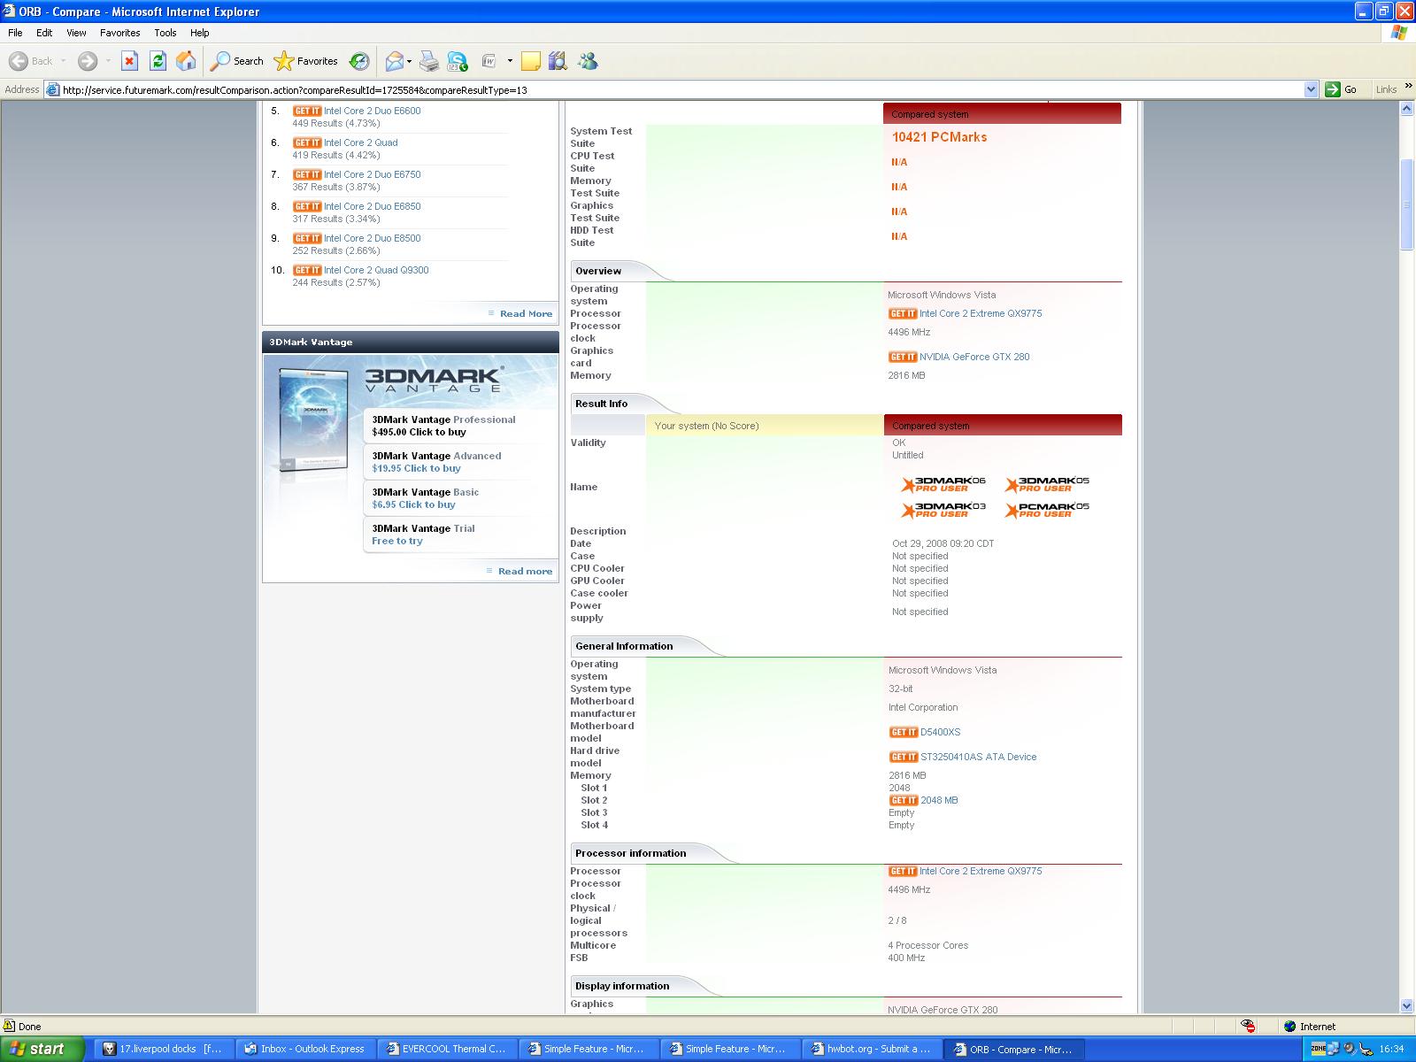Switch to EVERCOOL Thermal taskbar window
The image size is (1416, 1062).
(x=447, y=1049)
